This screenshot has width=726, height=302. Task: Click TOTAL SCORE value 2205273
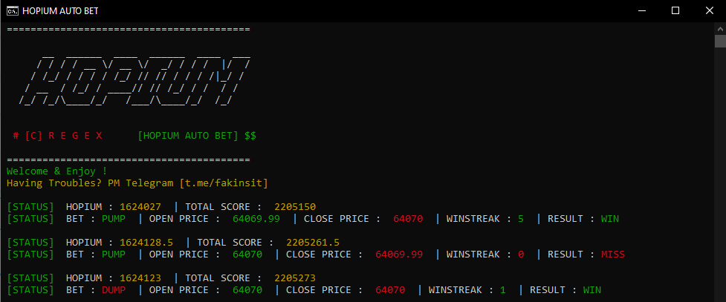(x=295, y=278)
